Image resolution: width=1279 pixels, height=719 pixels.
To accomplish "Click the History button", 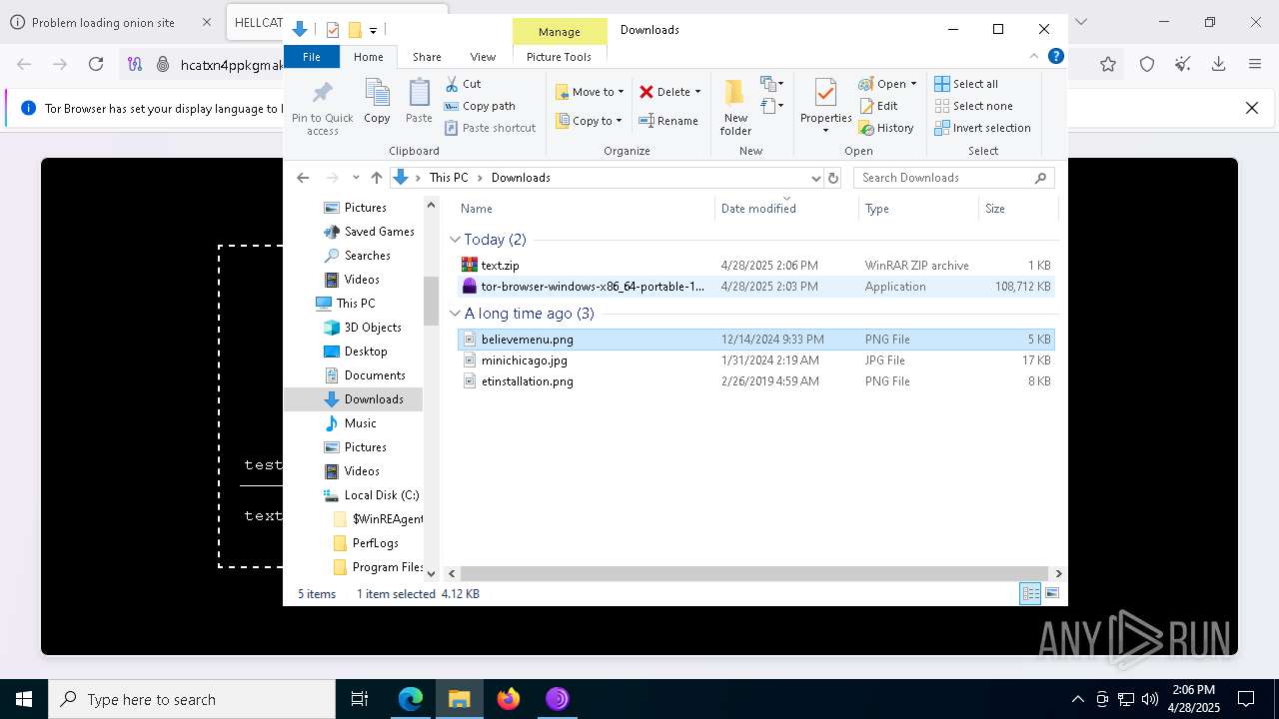I will point(886,128).
